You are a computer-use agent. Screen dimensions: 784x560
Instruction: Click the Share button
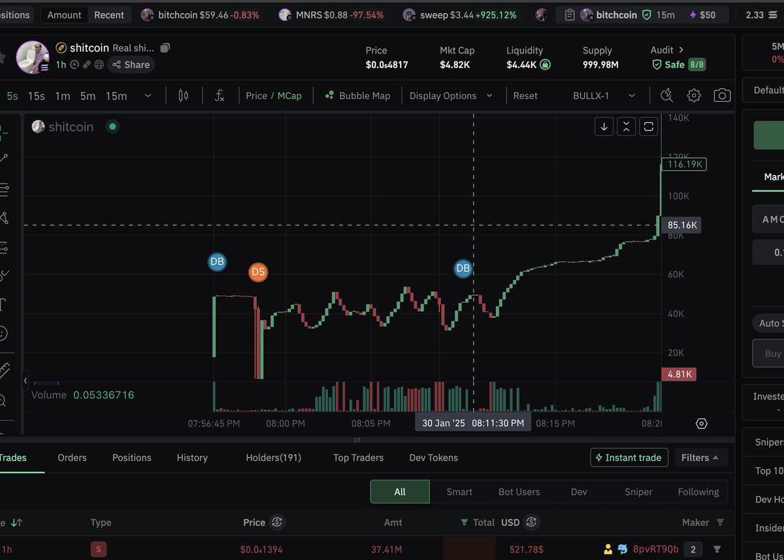click(131, 65)
